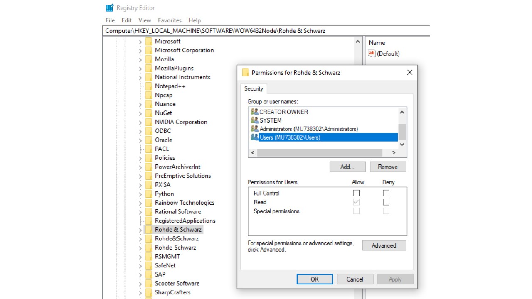This screenshot has width=532, height=299.
Task: Click the SAP folder icon
Action: [149, 274]
